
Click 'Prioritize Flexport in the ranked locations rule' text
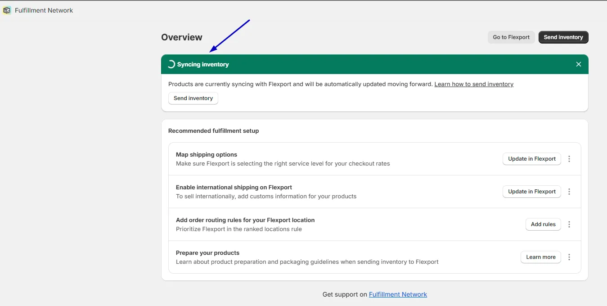coord(239,229)
